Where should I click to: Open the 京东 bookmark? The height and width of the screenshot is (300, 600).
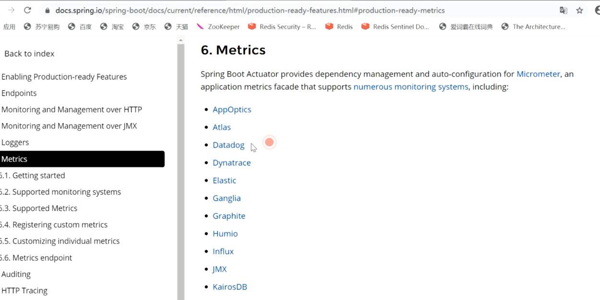click(144, 27)
